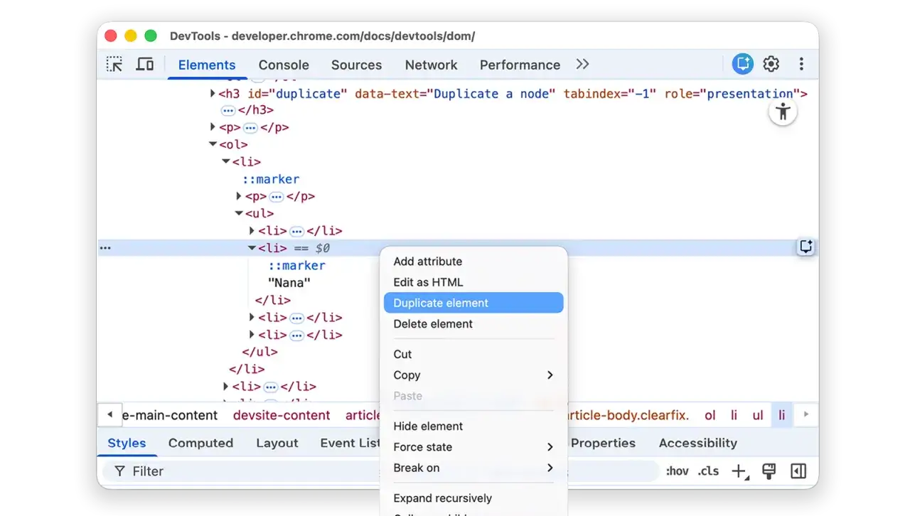Toggle the device toolbar icon
Image resolution: width=910 pixels, height=516 pixels.
point(145,65)
